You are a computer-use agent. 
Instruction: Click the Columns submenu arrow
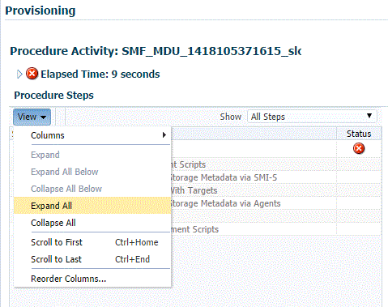click(x=164, y=135)
